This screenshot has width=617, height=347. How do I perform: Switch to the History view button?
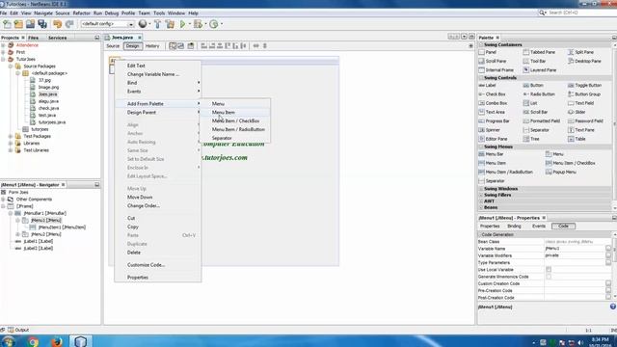point(152,46)
